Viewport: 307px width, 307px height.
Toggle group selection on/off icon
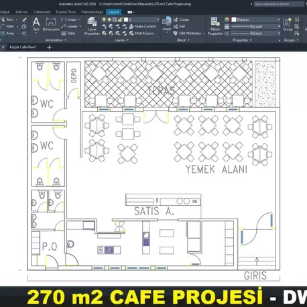tap(297, 34)
